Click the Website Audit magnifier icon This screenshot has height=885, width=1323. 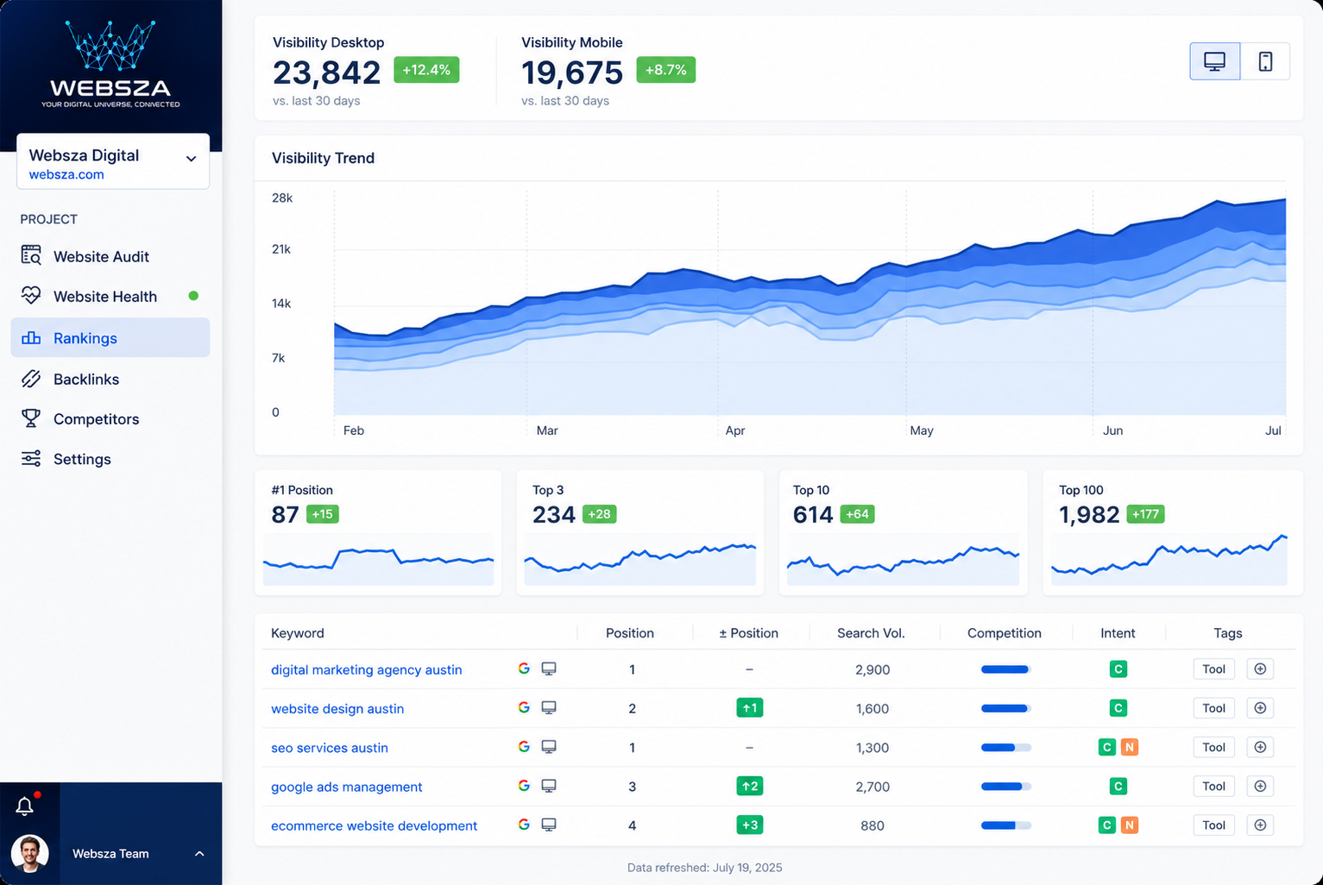(31, 255)
